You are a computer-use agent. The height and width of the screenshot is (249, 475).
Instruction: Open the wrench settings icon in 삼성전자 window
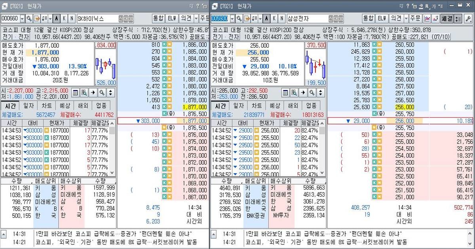coord(468,19)
